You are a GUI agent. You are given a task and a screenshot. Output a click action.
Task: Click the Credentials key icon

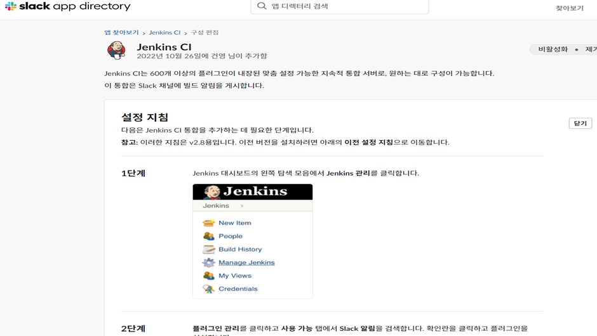click(x=209, y=289)
